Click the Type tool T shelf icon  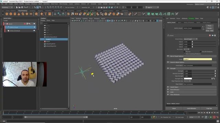click(46, 14)
